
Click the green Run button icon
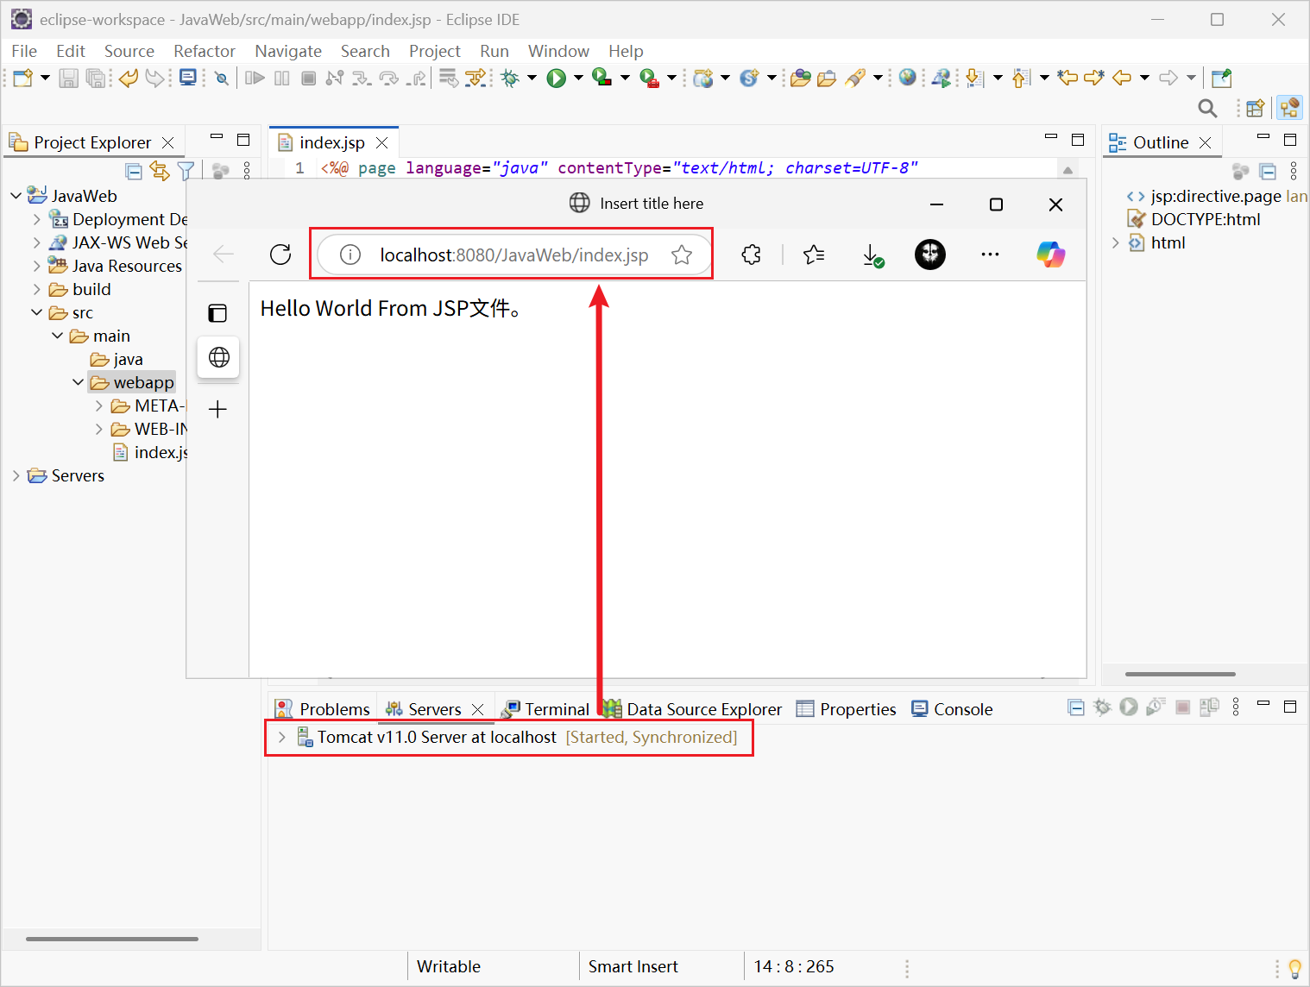pyautogui.click(x=557, y=79)
